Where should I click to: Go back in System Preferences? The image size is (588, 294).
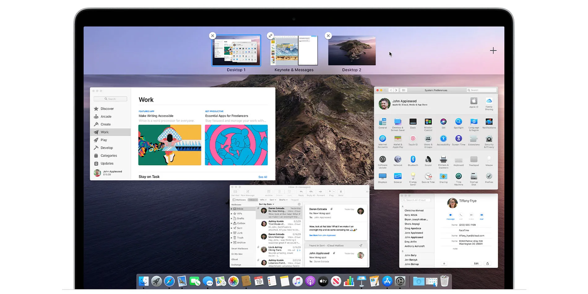(391, 90)
